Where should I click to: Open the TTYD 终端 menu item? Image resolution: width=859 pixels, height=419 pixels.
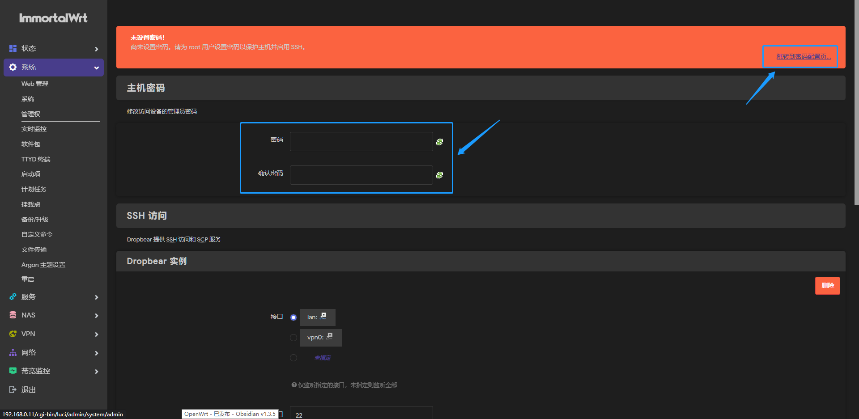[36, 159]
